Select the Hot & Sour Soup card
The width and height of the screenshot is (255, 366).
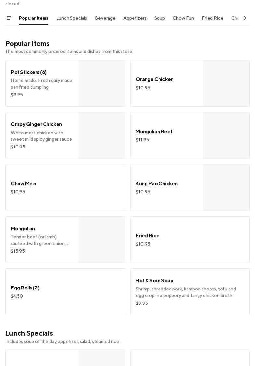click(x=190, y=292)
